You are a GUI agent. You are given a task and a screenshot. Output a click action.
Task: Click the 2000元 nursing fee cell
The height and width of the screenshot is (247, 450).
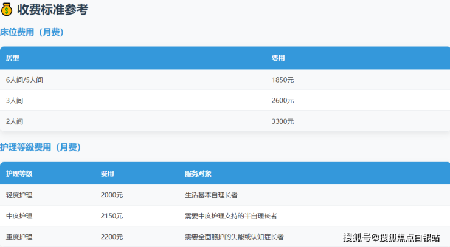(112, 195)
